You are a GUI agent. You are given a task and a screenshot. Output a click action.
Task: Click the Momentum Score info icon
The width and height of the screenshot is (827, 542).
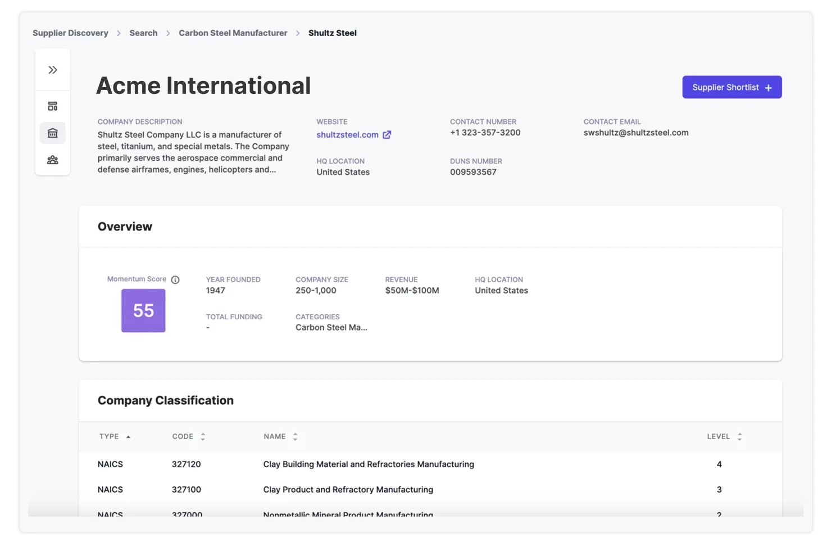[x=175, y=280]
